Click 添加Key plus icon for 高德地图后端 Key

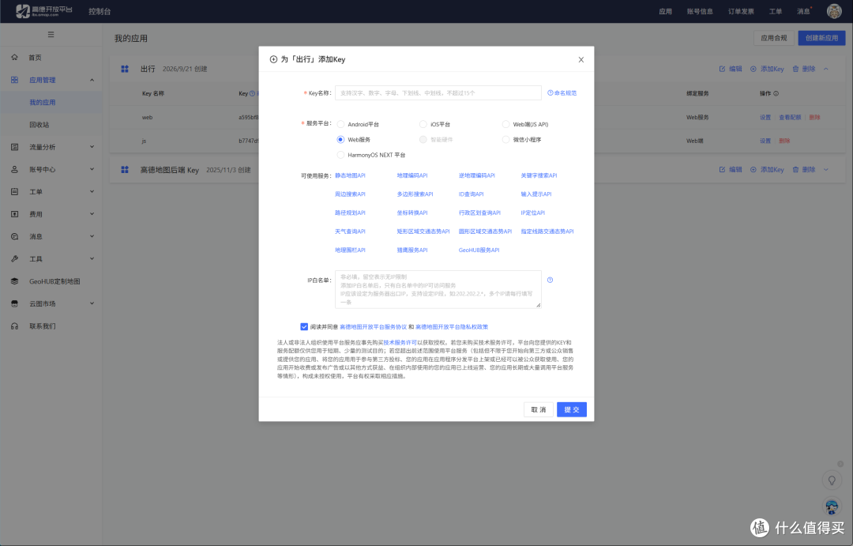click(753, 170)
